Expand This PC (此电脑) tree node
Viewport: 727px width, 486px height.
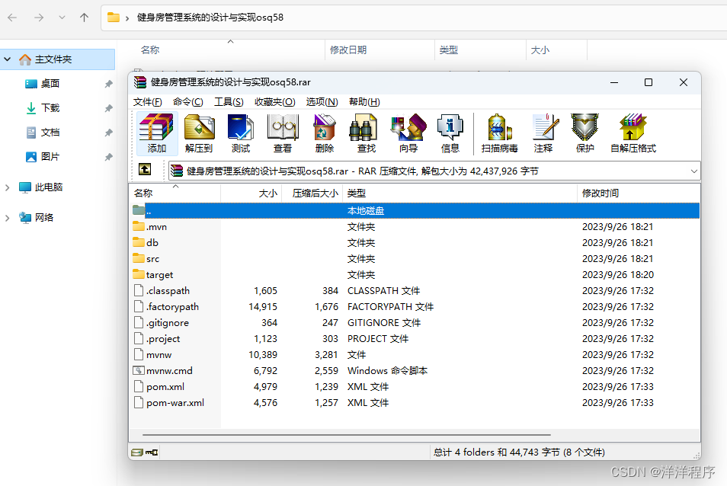[x=8, y=187]
